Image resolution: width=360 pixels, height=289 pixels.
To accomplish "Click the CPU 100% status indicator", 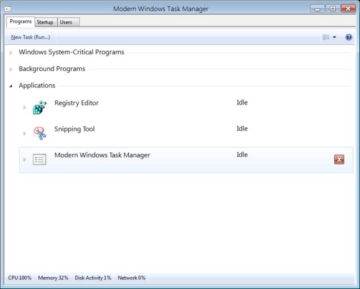I will [20, 278].
